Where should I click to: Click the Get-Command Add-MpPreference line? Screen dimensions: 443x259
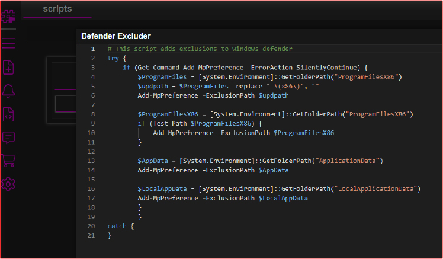(x=245, y=68)
